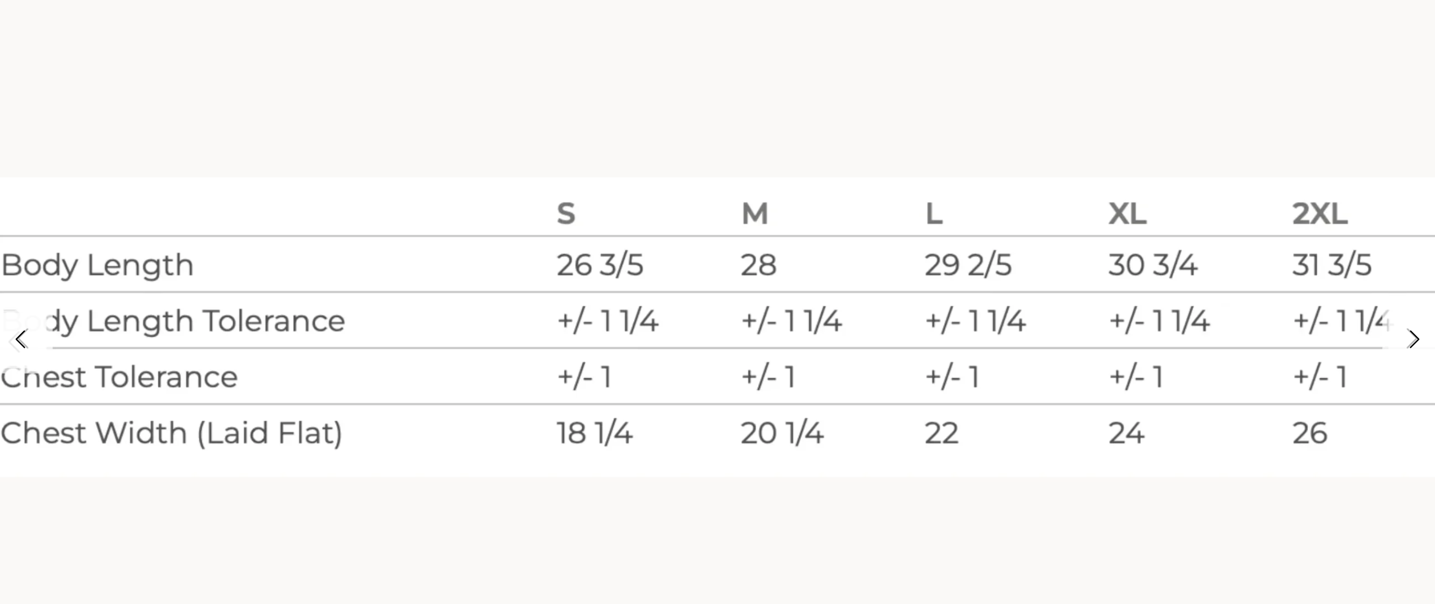
Task: Click the 31 3/5 body length value
Action: [x=1331, y=265]
